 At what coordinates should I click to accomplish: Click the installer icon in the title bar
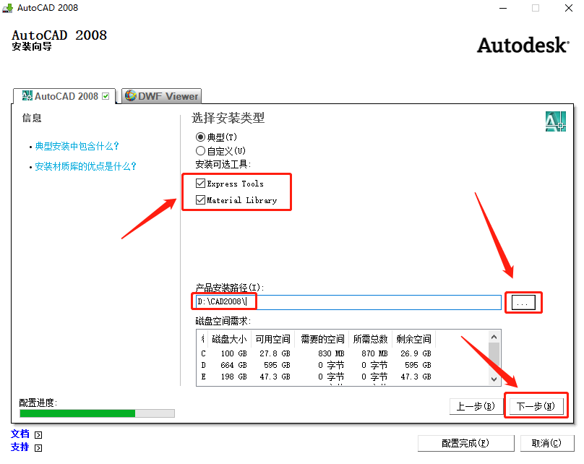[8, 8]
